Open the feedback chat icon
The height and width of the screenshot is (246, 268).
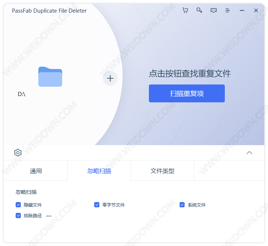pos(214,10)
